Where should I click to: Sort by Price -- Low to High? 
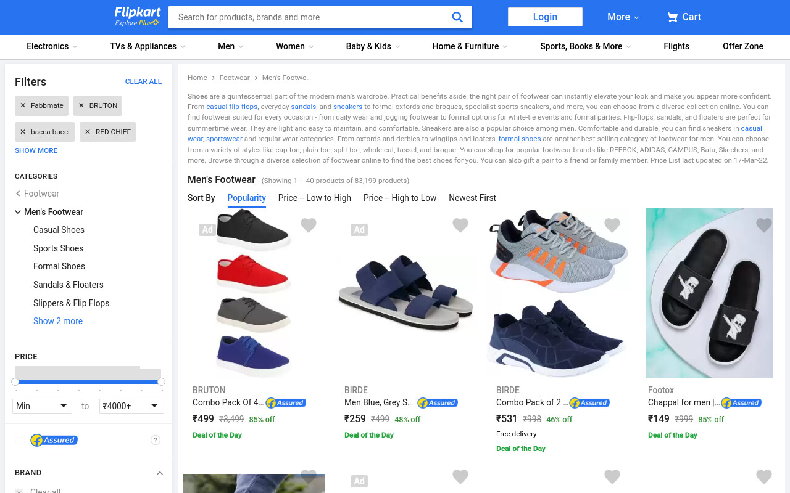click(315, 198)
